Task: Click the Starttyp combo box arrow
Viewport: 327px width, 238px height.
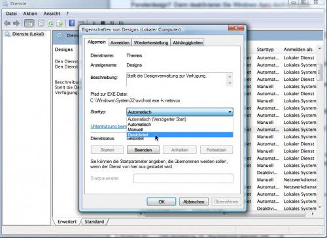Action: pos(230,112)
